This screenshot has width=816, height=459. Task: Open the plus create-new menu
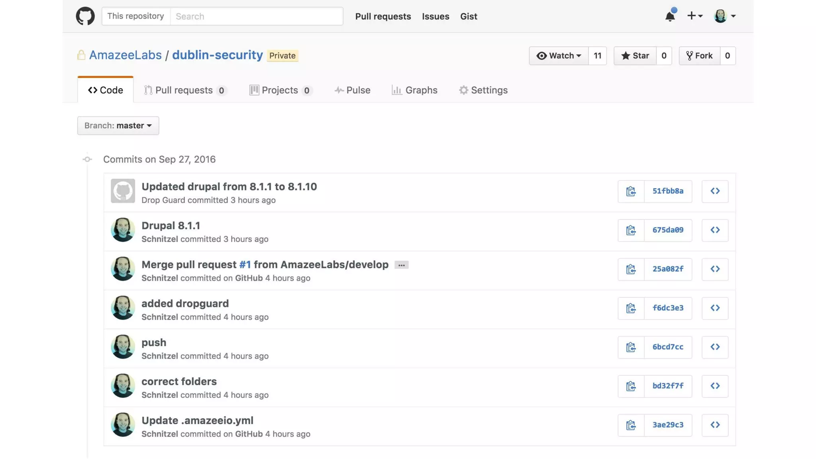694,16
